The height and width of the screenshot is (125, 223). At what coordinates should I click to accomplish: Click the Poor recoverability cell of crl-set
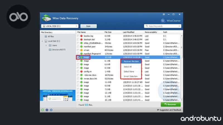pyautogui.click(x=147, y=50)
